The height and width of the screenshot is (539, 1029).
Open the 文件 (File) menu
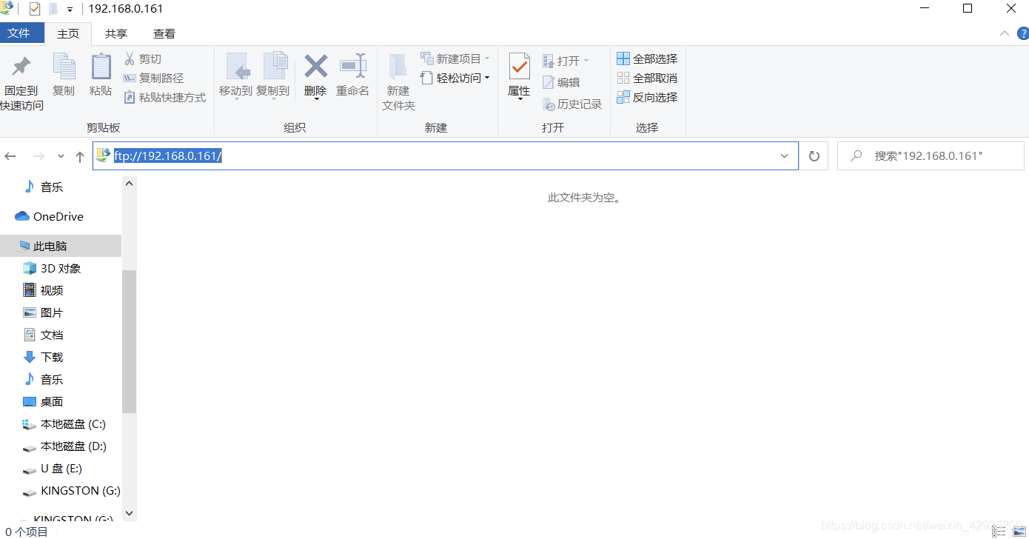point(22,33)
